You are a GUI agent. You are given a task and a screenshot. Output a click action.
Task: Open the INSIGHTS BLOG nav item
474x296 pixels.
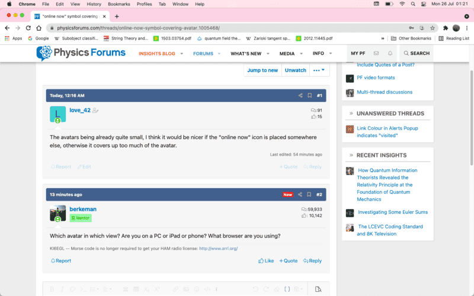[156, 53]
